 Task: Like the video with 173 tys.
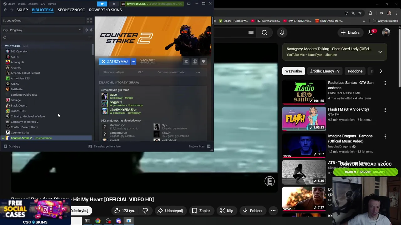pyautogui.click(x=124, y=211)
